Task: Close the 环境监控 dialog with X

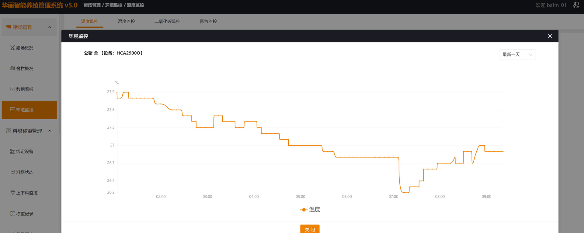Action: click(x=550, y=36)
